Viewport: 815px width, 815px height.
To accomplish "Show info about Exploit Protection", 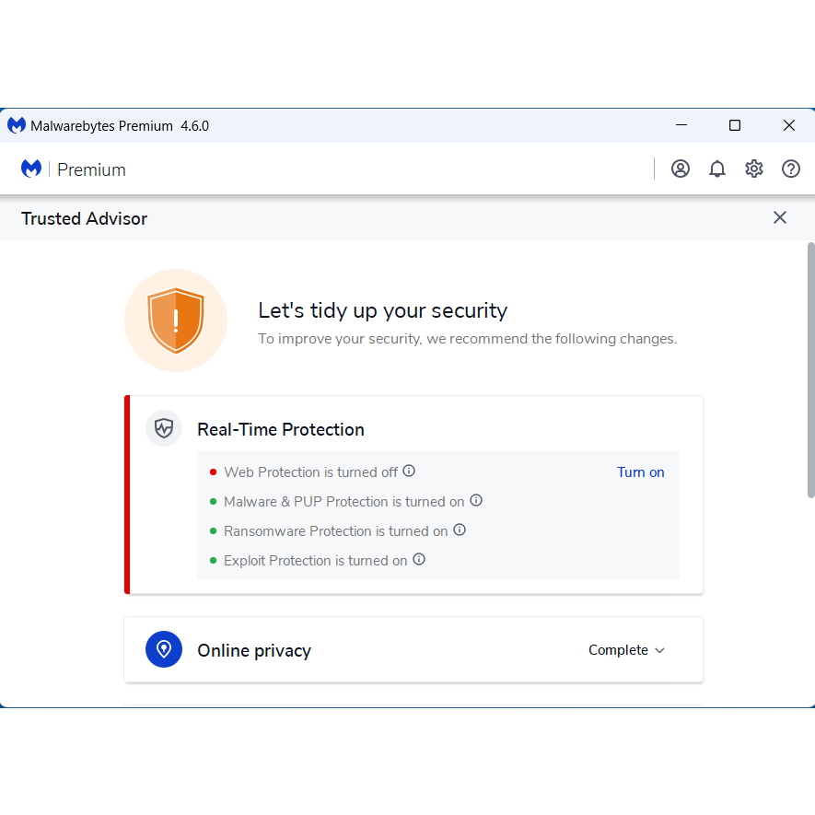I will coord(419,560).
